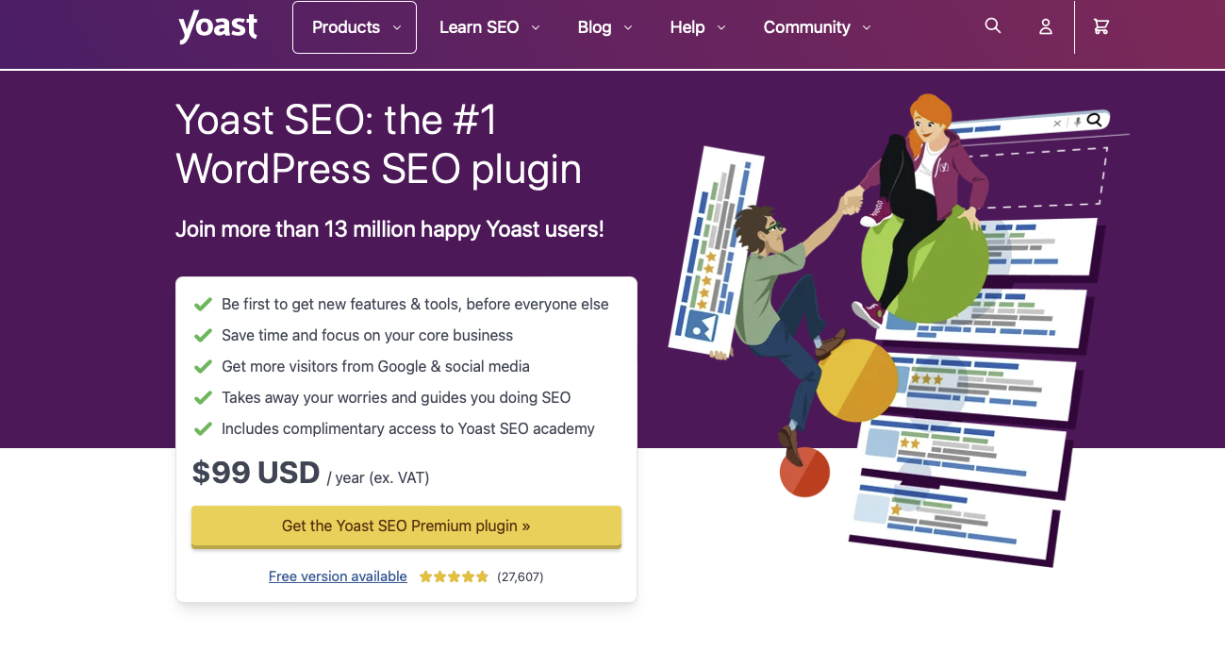Open the Products menu

pyautogui.click(x=355, y=27)
